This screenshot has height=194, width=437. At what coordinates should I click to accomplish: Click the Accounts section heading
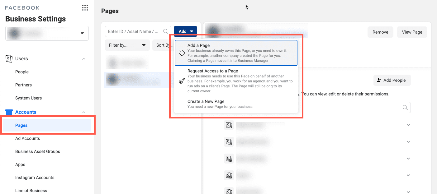[26, 112]
